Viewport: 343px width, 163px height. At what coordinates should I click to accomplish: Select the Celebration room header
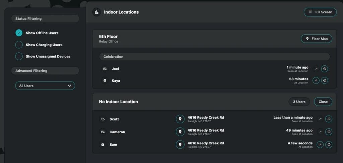[214, 56]
